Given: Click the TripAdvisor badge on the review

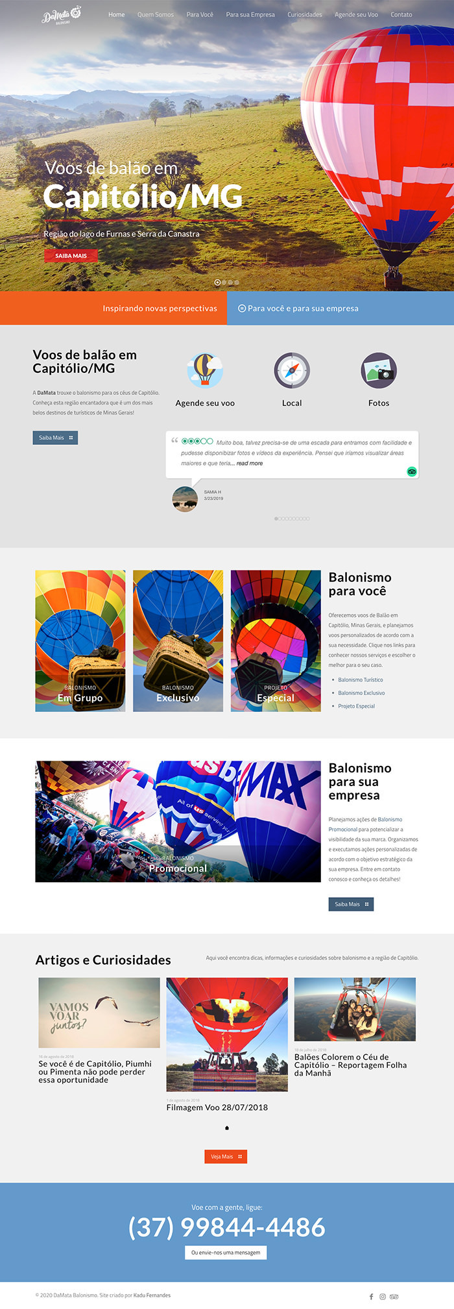Looking at the screenshot, I should (412, 471).
